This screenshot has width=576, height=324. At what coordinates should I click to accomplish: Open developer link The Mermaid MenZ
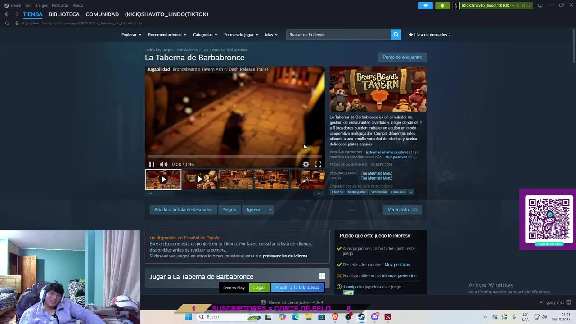(376, 173)
